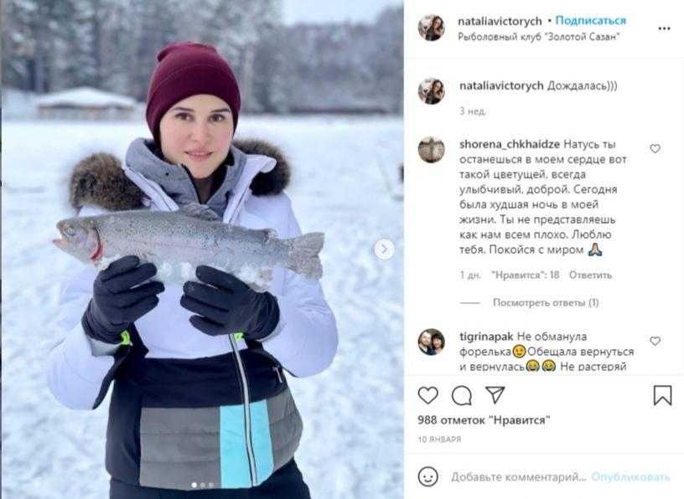The width and height of the screenshot is (684, 499).
Task: Open comments via the speech bubble icon
Action: [x=462, y=396]
